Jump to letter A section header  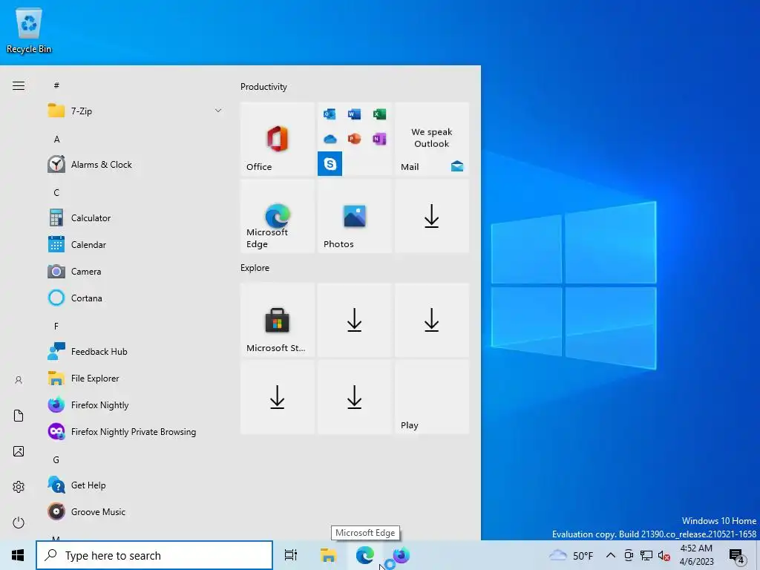(x=56, y=140)
